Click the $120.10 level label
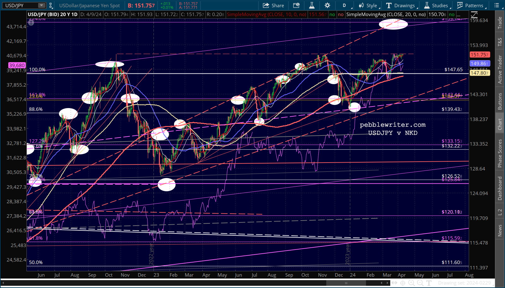This screenshot has height=288, width=505. 452,212
